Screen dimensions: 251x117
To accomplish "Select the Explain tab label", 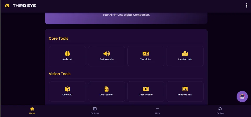I will (220, 113).
